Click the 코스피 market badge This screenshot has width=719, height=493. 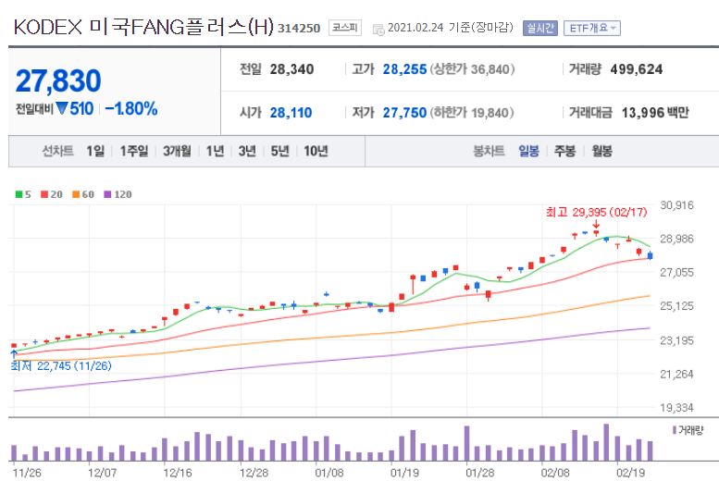coord(345,28)
